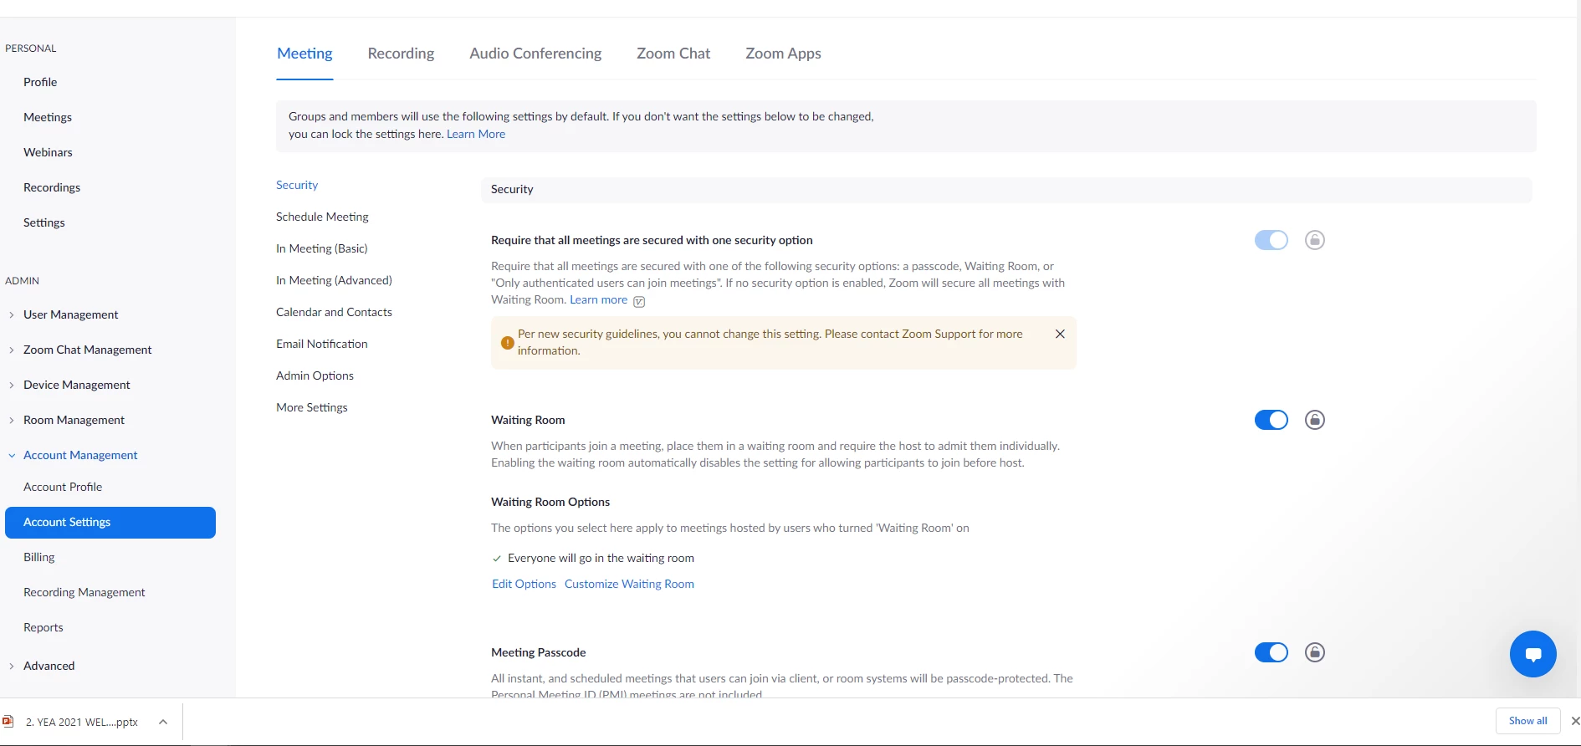The height and width of the screenshot is (746, 1581).
Task: Click 'Everyone will go in the waiting room' text
Action: 601,558
